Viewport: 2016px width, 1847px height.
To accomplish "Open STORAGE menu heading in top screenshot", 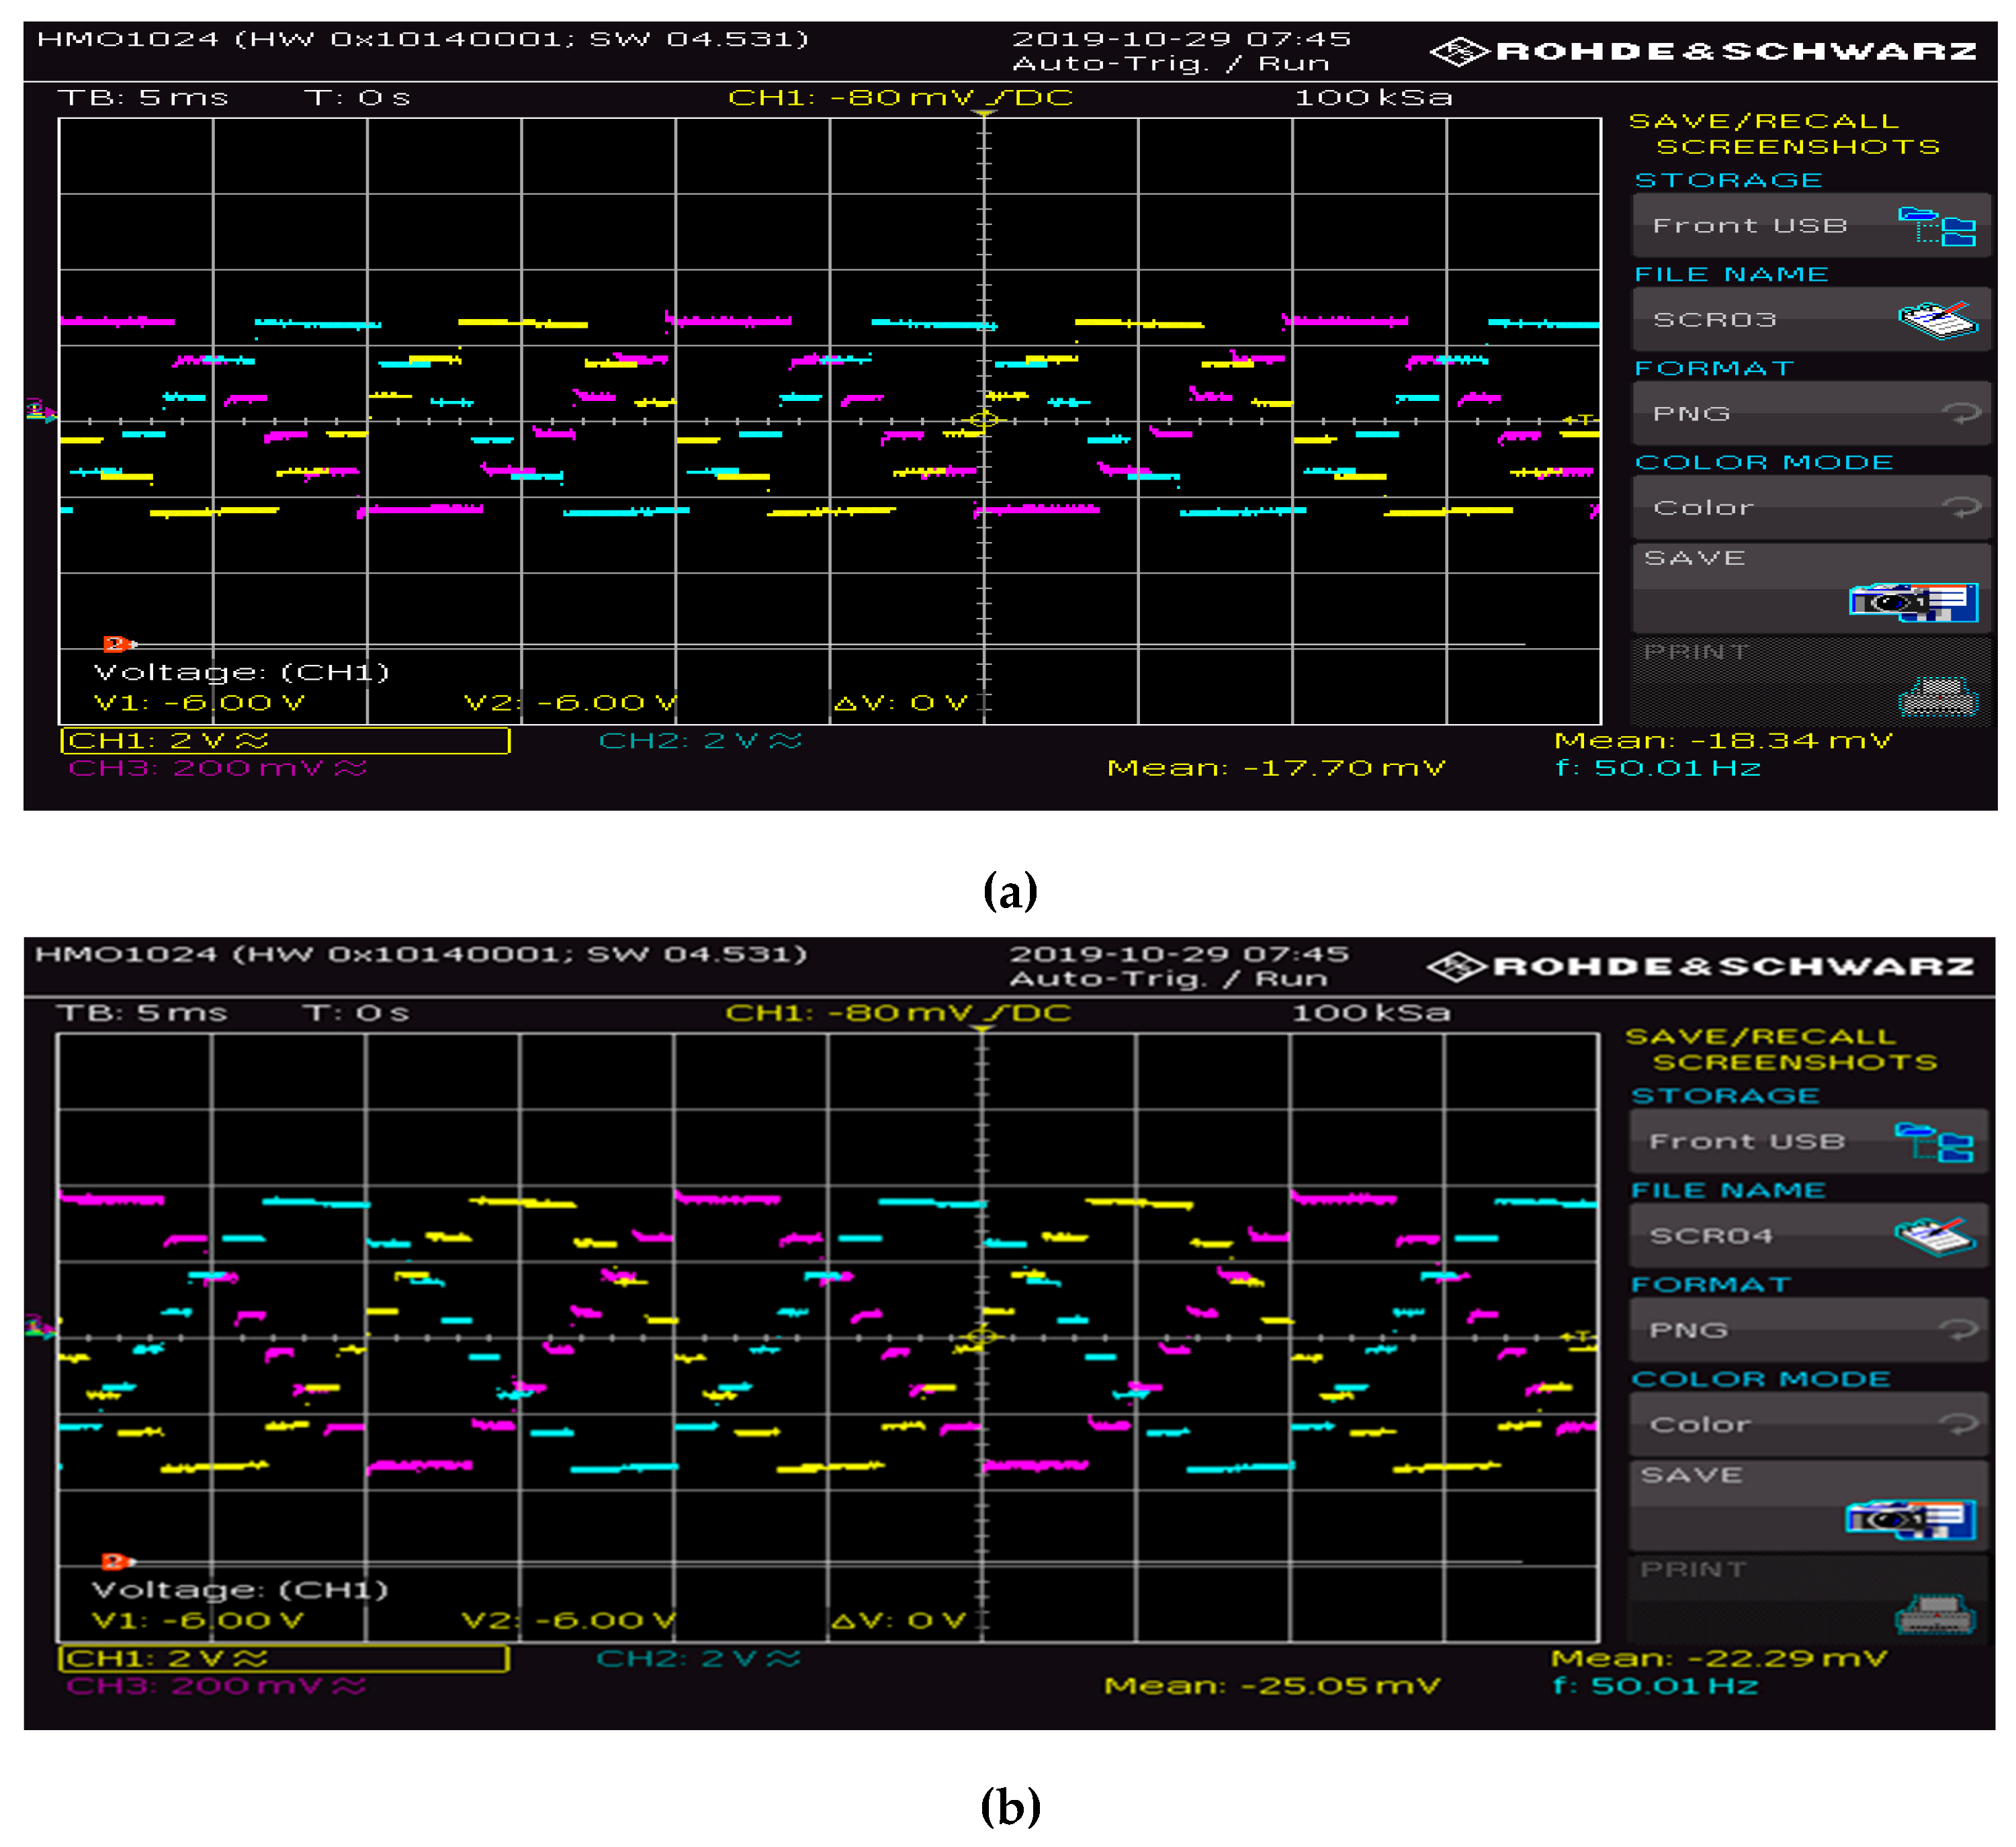I will (x=1728, y=181).
